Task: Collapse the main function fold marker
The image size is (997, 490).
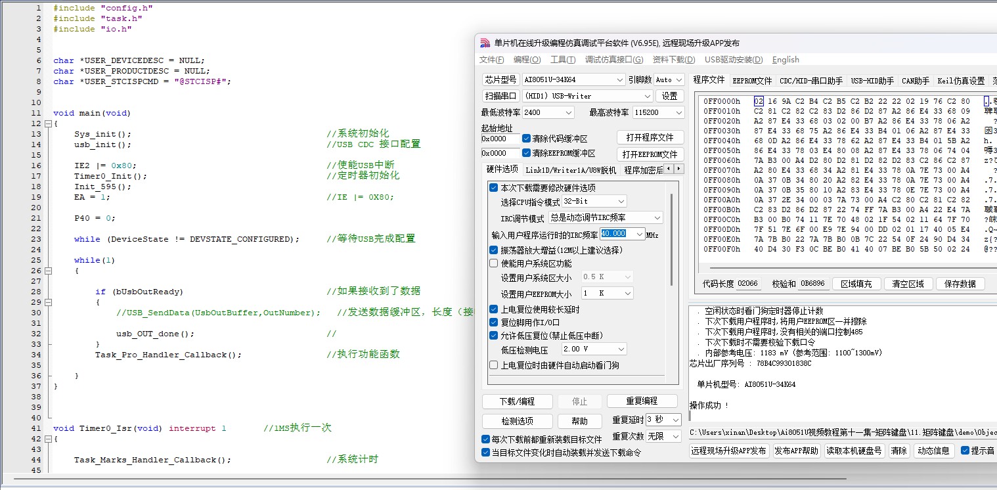Action: pos(47,123)
